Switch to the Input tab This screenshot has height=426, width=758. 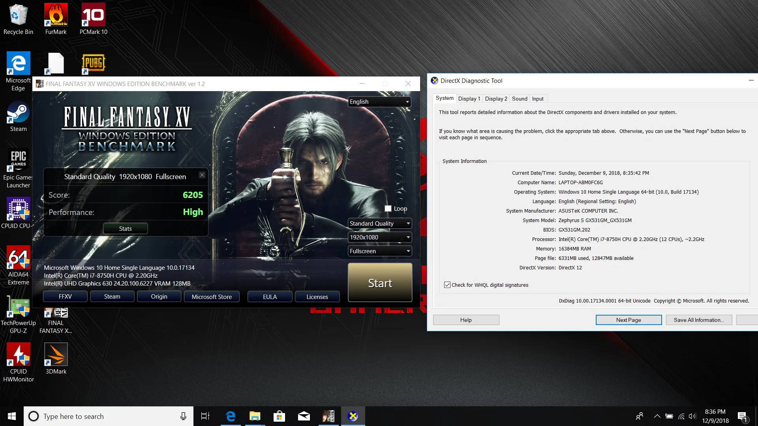538,99
